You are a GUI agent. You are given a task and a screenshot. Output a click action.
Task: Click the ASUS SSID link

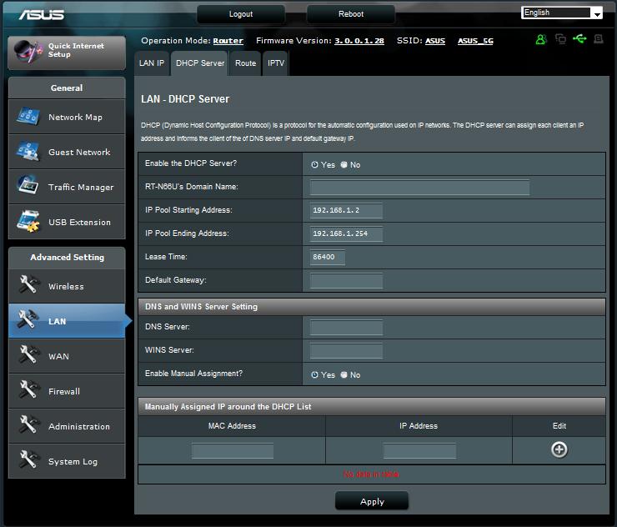coord(435,41)
